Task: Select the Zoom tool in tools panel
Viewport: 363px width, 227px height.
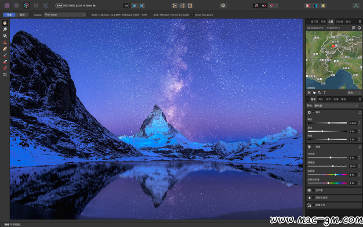Action: pos(5,29)
